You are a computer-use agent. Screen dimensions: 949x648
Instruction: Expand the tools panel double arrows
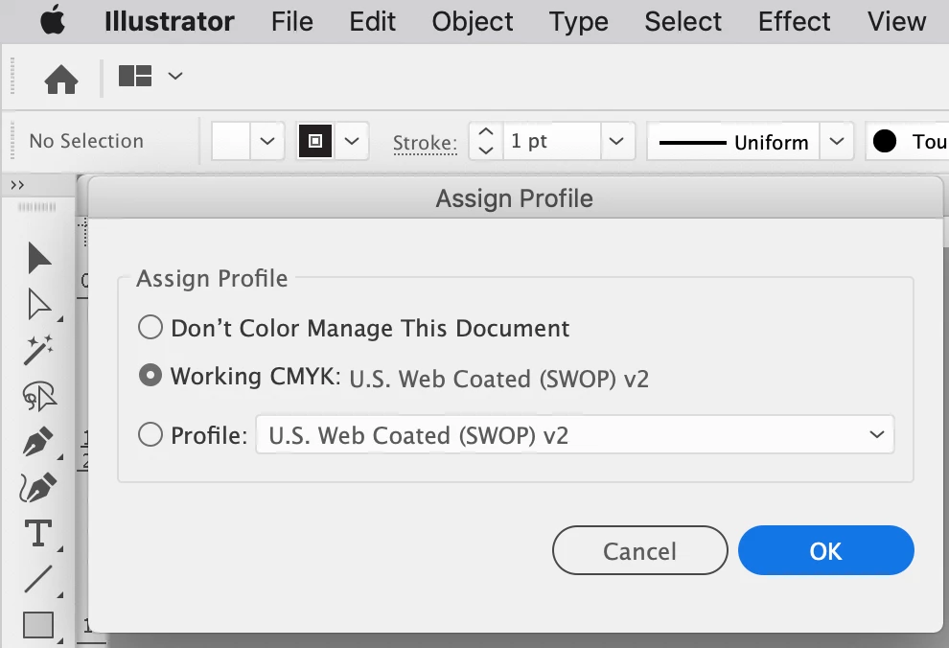pyautogui.click(x=17, y=185)
